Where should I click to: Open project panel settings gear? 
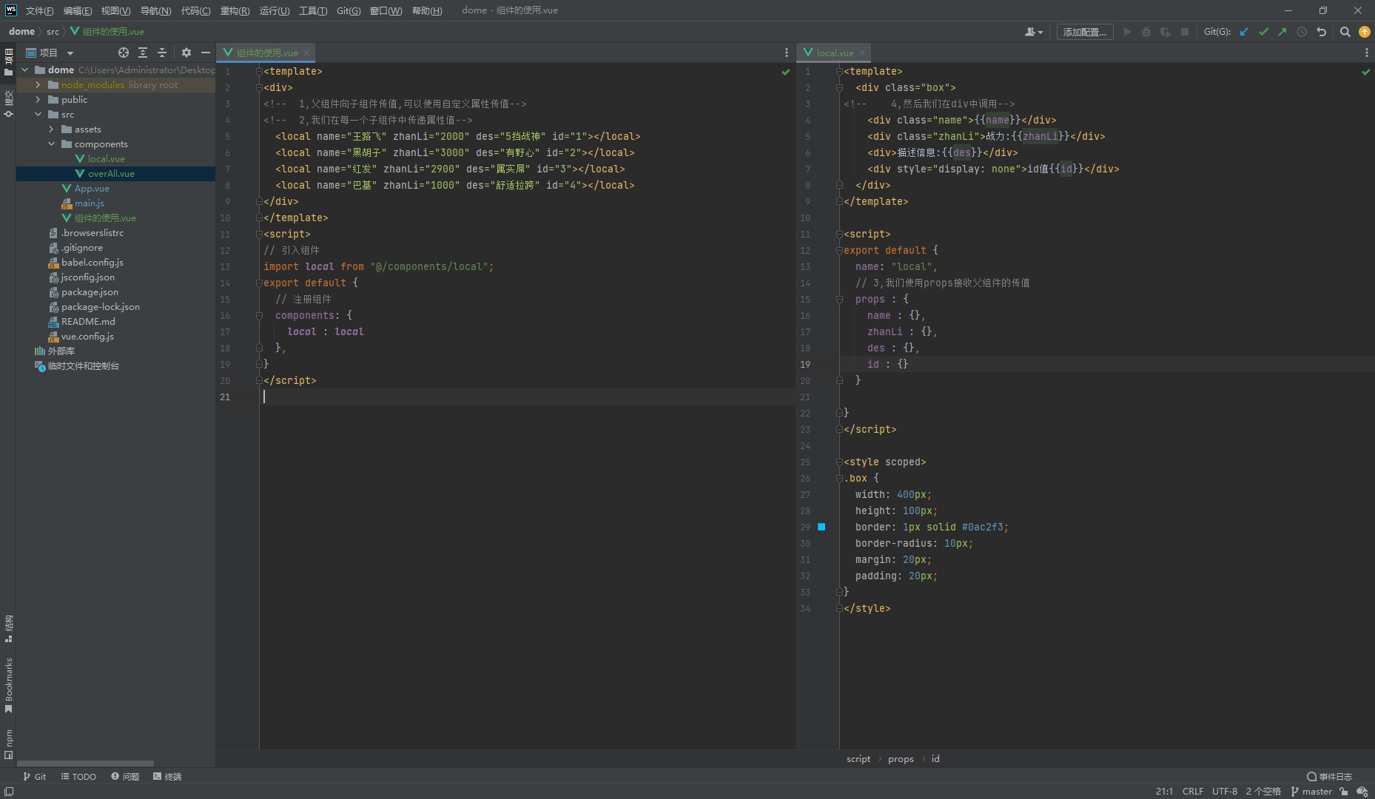(186, 53)
